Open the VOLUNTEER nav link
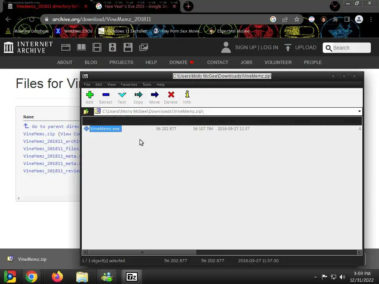This screenshot has width=379, height=284. click(x=278, y=62)
